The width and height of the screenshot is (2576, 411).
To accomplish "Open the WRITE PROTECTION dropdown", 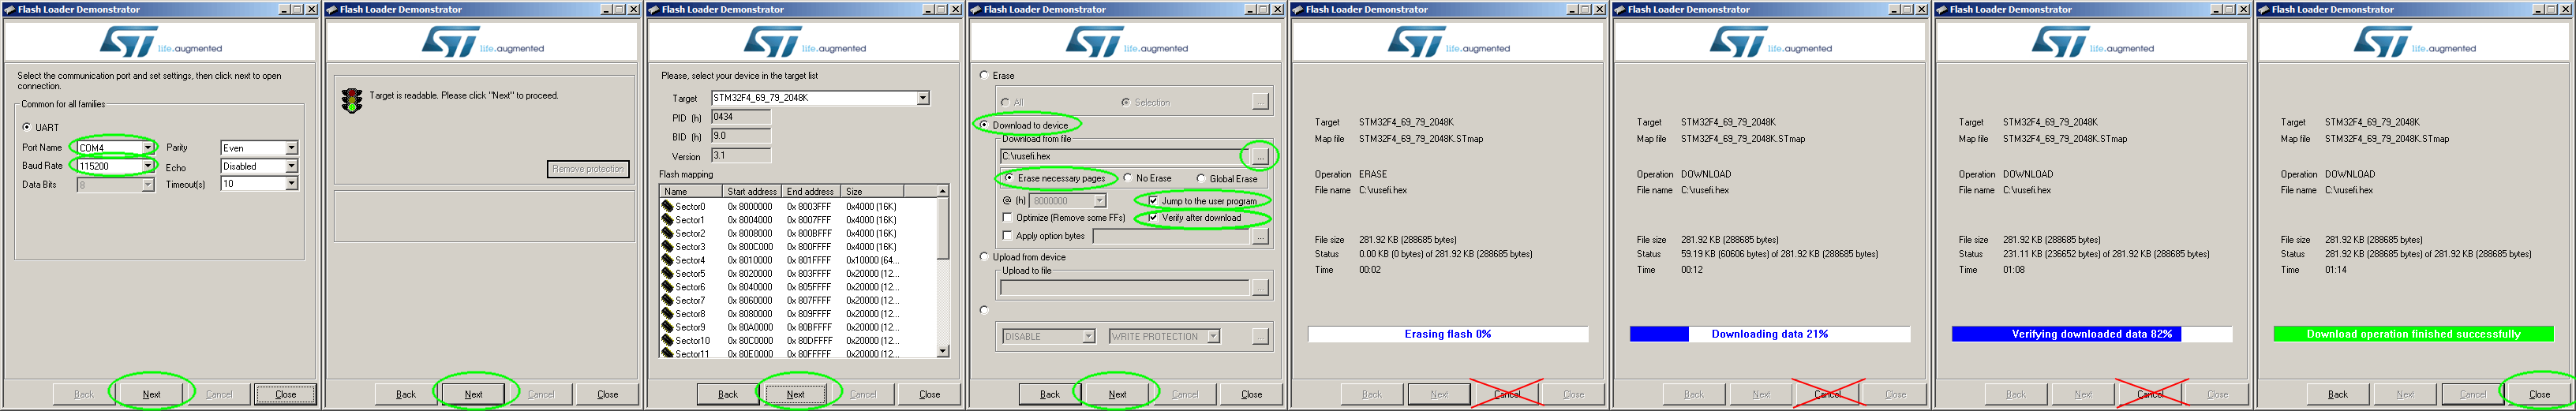I will (1212, 337).
